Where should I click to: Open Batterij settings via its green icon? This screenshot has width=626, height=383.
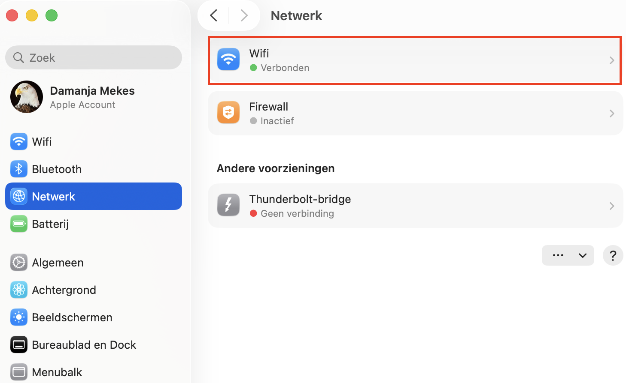coord(18,224)
